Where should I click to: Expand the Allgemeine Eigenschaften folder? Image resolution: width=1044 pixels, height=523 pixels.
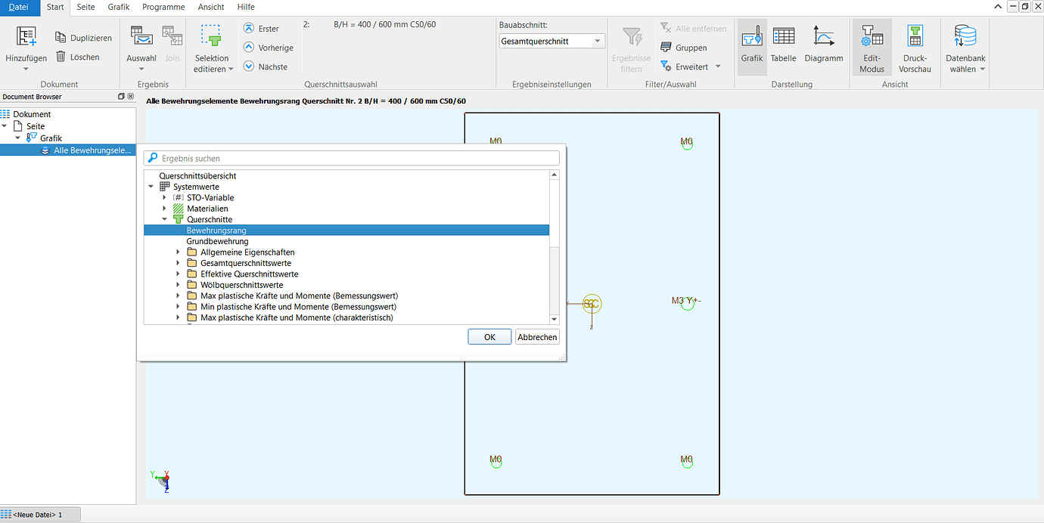(179, 252)
